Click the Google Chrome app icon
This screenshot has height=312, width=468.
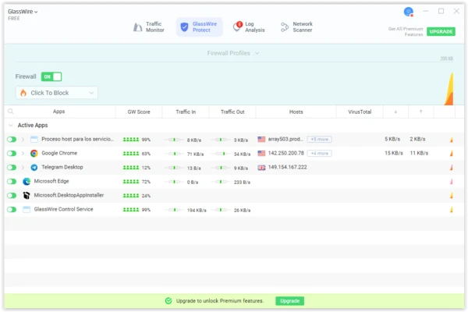pos(34,154)
